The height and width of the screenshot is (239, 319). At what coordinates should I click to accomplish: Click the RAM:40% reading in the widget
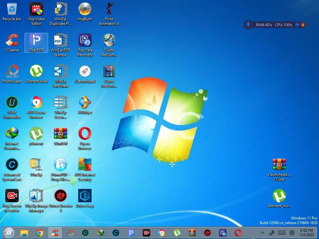click(264, 25)
